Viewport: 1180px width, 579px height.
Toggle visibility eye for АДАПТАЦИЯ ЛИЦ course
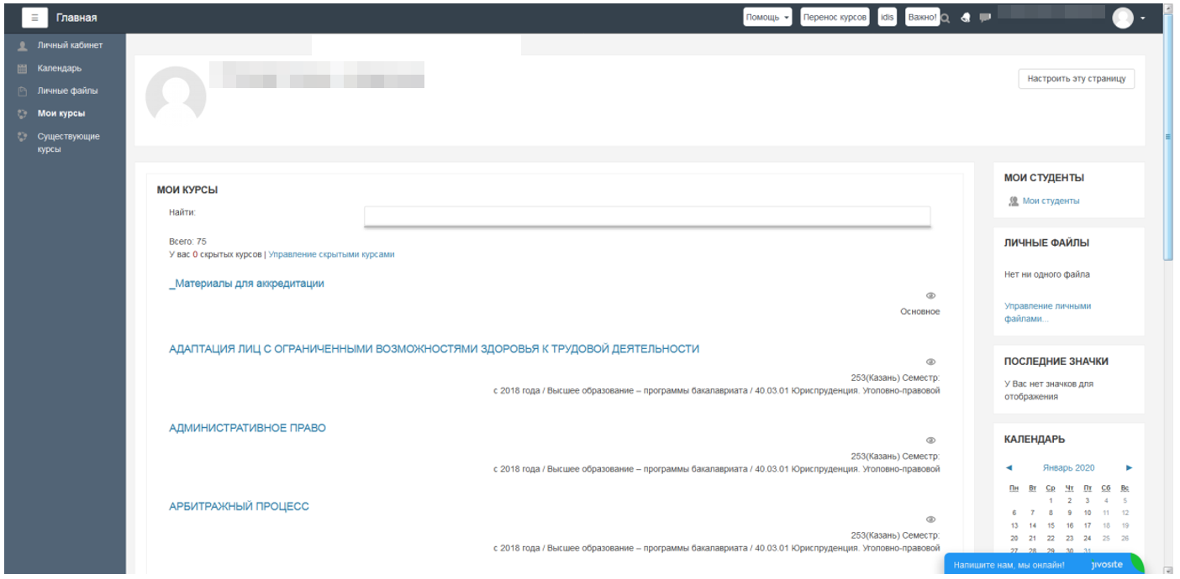point(931,363)
